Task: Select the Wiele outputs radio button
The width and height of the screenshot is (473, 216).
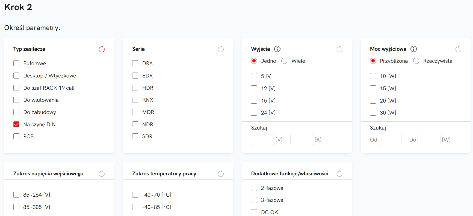Action: (284, 61)
